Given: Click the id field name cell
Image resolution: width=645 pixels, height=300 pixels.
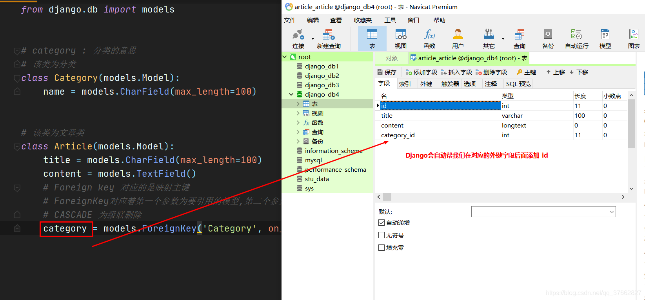Looking at the screenshot, I should pyautogui.click(x=440, y=106).
